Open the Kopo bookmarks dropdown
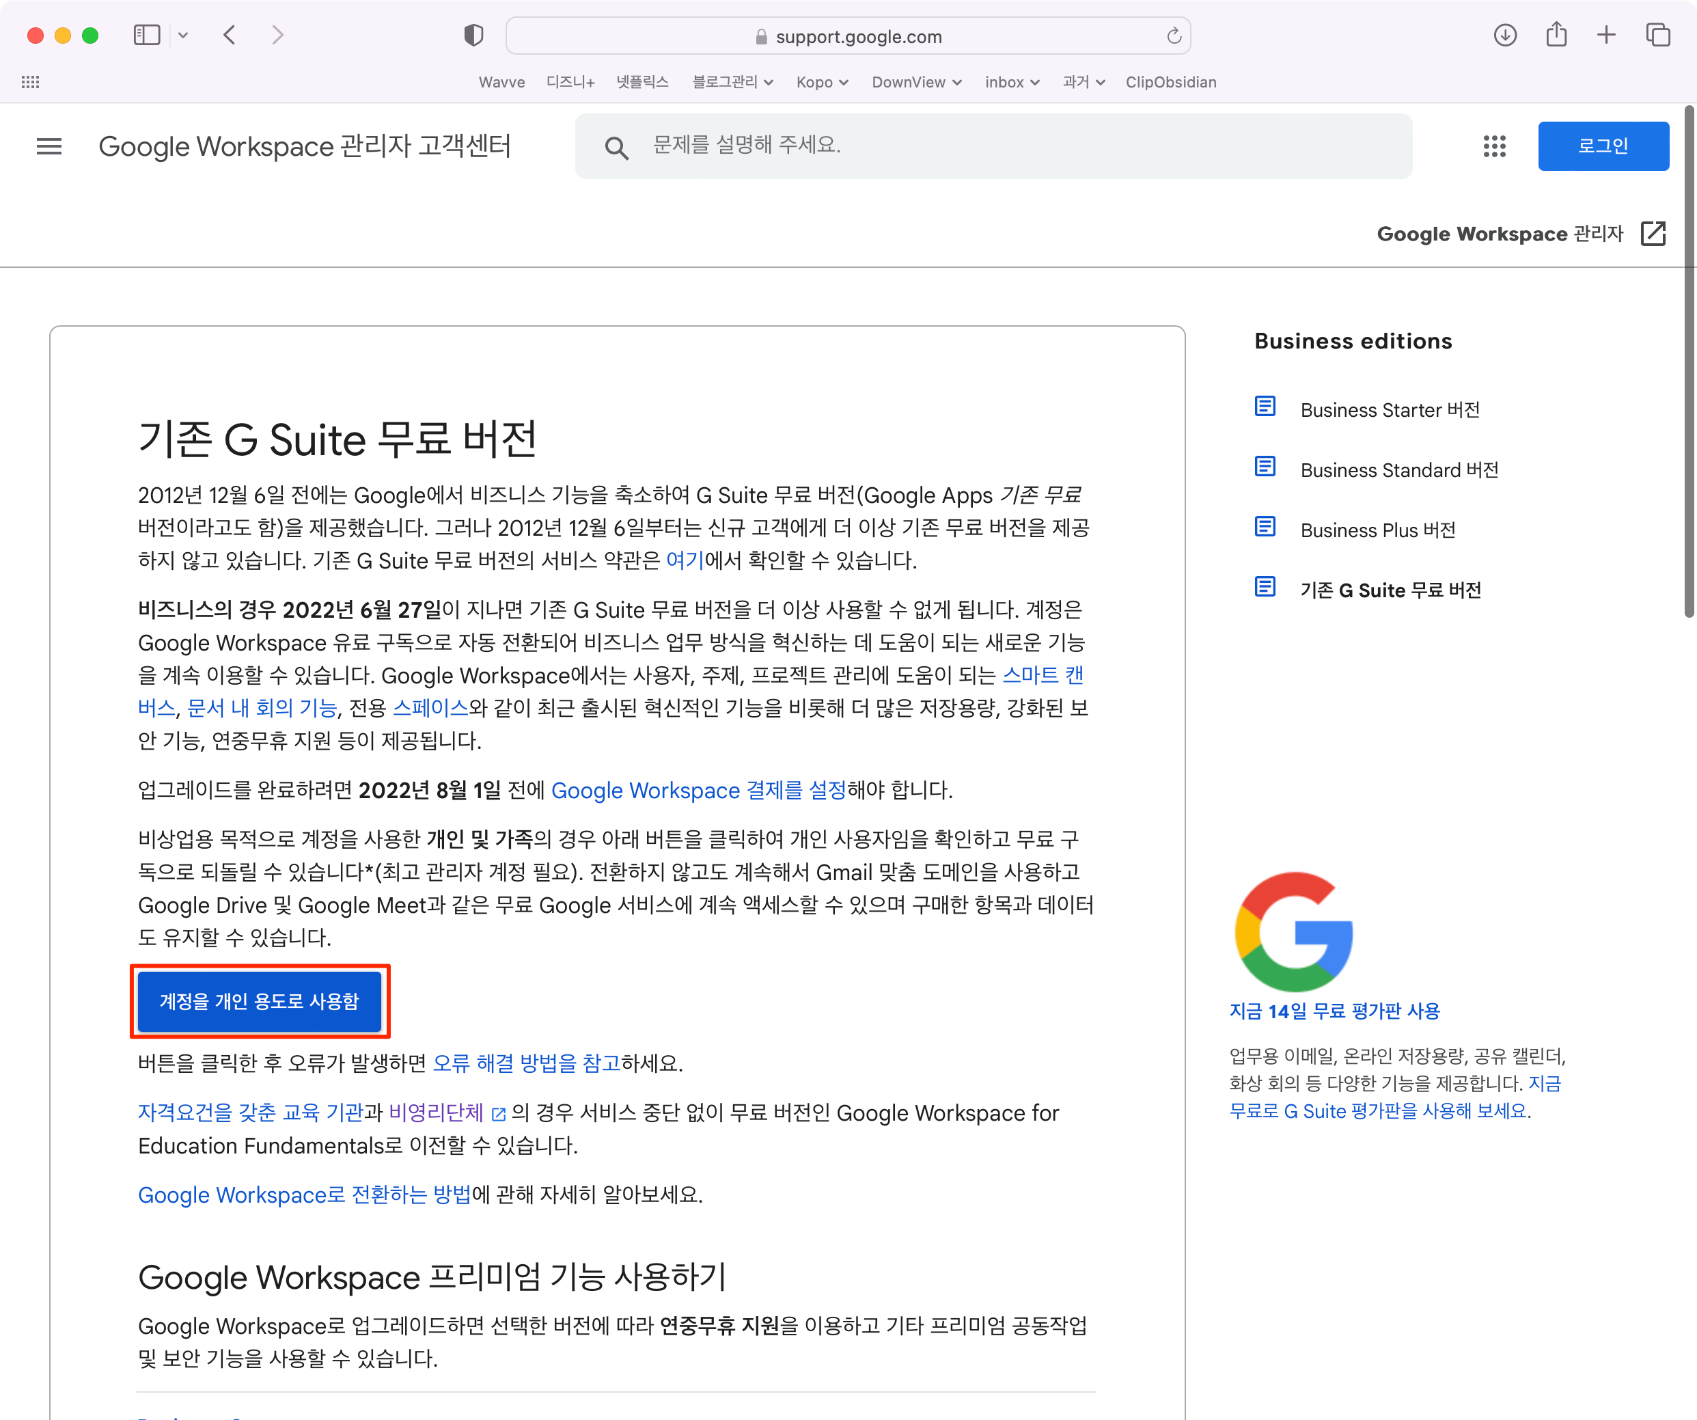Viewport: 1697px width, 1420px height. [x=822, y=83]
